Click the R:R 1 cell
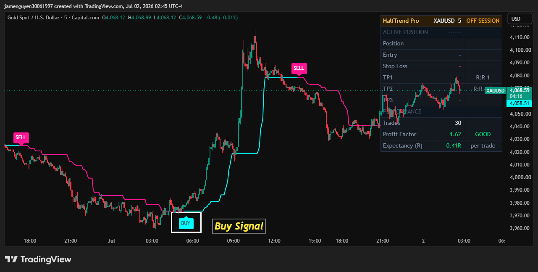 [483, 77]
